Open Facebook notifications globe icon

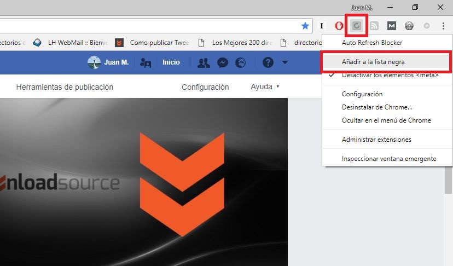(x=240, y=62)
